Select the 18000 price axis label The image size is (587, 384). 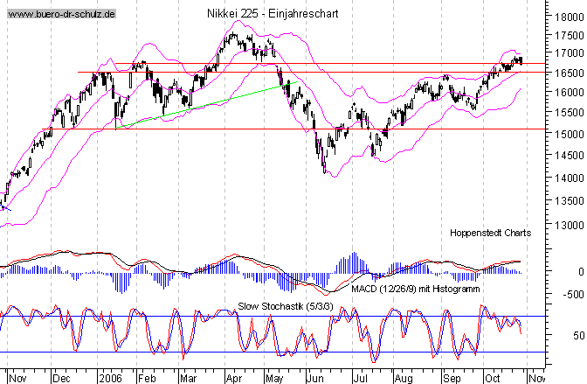[570, 17]
